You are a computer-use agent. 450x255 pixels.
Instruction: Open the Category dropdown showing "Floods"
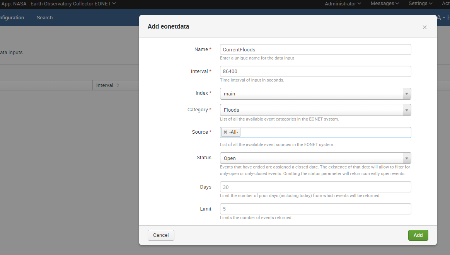[x=309, y=110]
